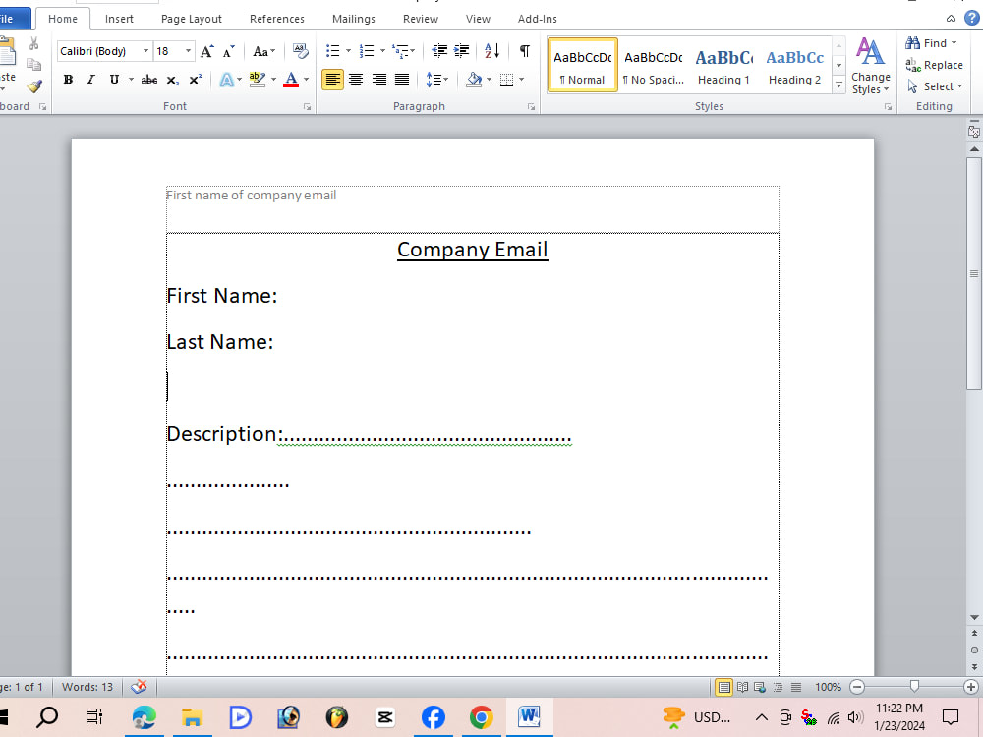
Task: Click the Bullets list icon
Action: [x=333, y=51]
